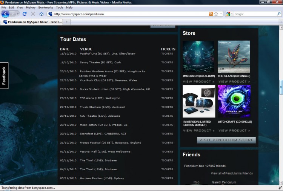Open View all of Pendulum's Friends link
Screen dimensions: 283x191
232,173
